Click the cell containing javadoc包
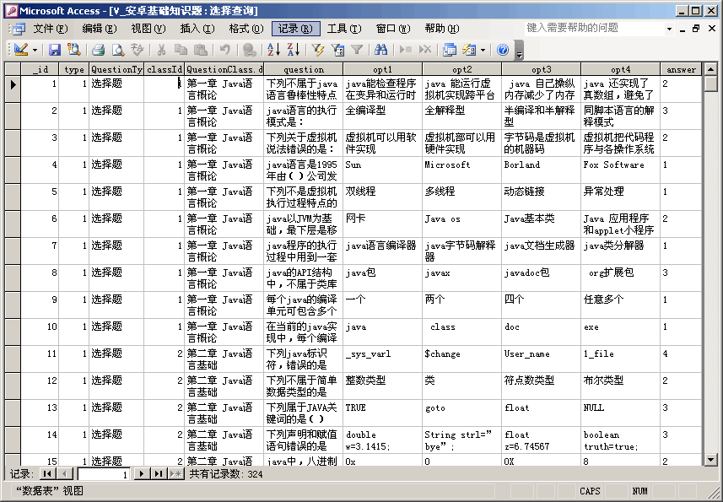723x502 pixels. click(x=541, y=278)
